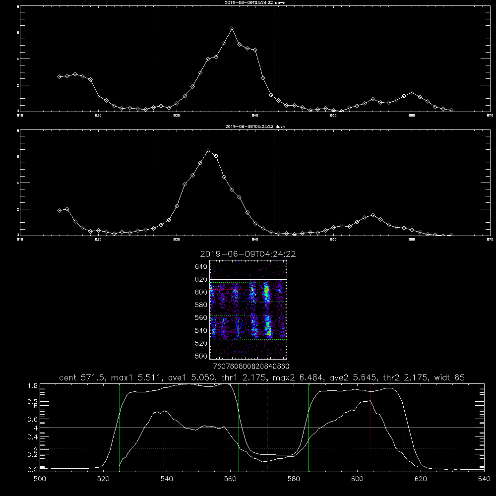Click the 2019-06-09T04:24:22 title above the spectral image

point(248,254)
